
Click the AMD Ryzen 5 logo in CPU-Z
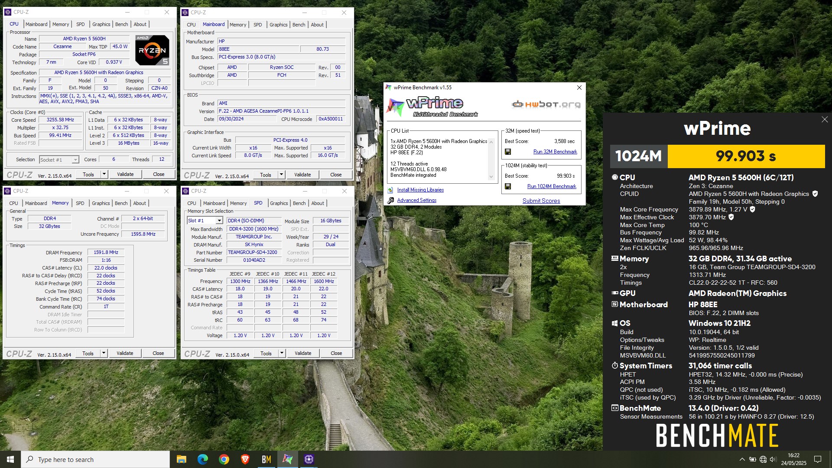[152, 50]
